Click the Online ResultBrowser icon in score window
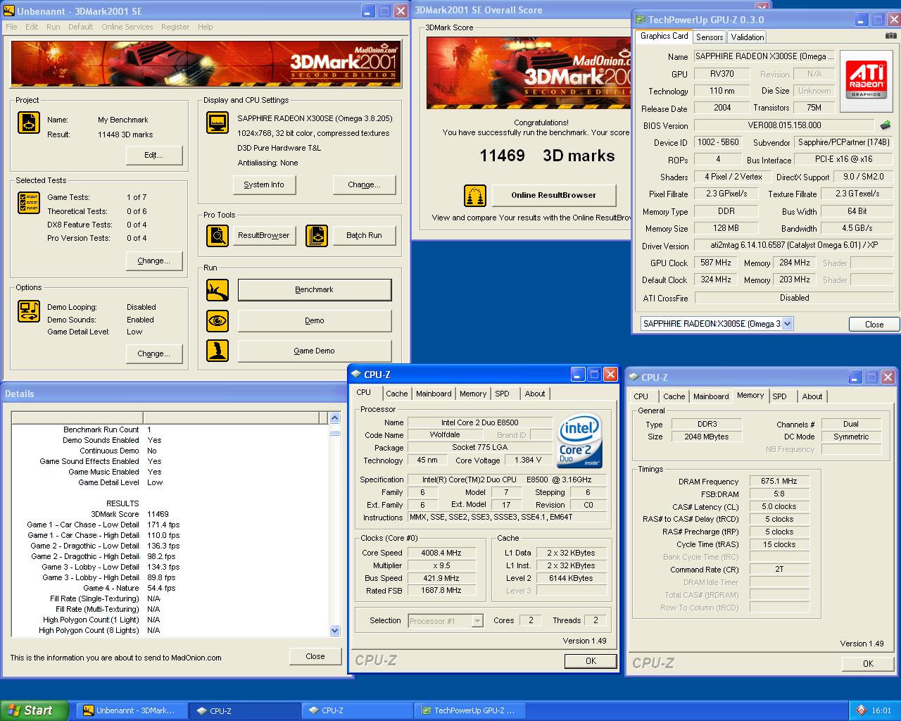 pos(475,195)
